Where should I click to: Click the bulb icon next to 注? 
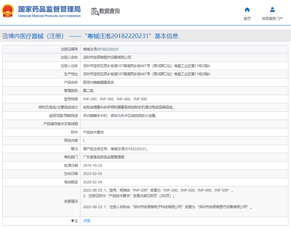pos(72,221)
